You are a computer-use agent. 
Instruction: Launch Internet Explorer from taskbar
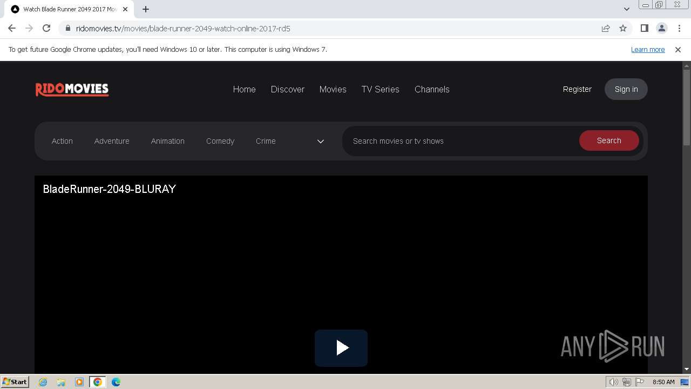(x=43, y=382)
